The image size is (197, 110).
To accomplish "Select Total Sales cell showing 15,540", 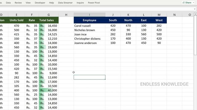I will click(49, 69).
